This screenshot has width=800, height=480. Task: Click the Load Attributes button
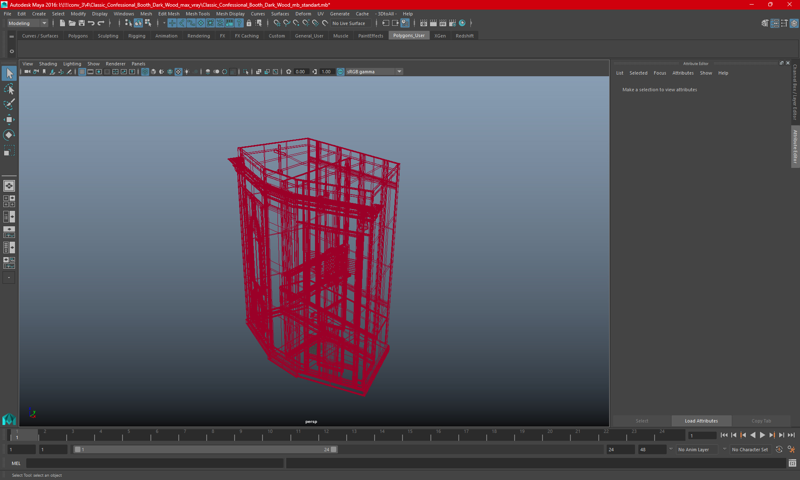click(x=701, y=421)
